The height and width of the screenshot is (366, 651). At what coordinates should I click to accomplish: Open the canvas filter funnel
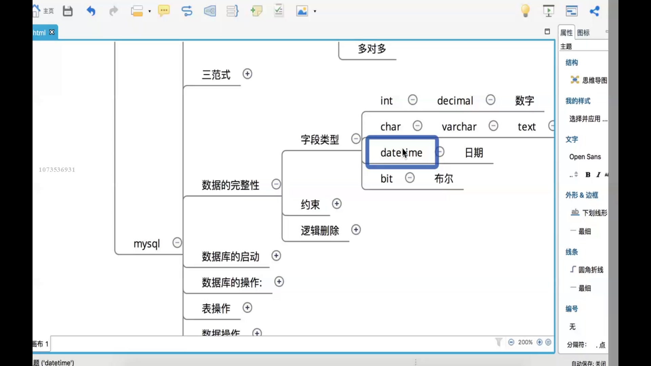click(x=499, y=342)
